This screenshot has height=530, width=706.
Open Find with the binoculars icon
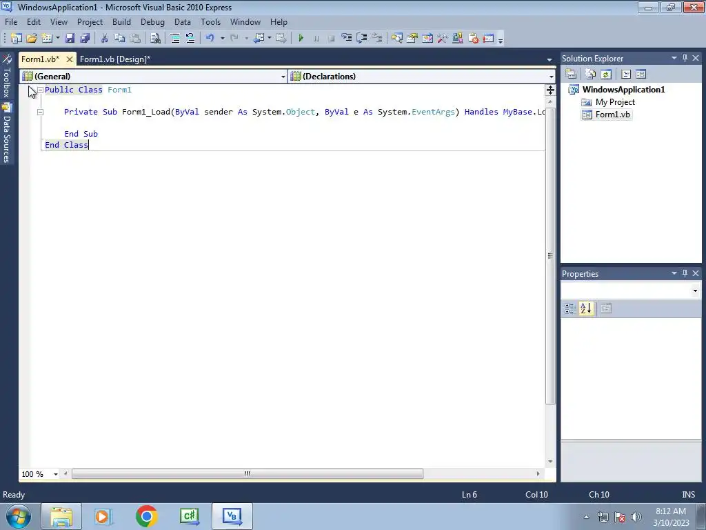(x=155, y=39)
